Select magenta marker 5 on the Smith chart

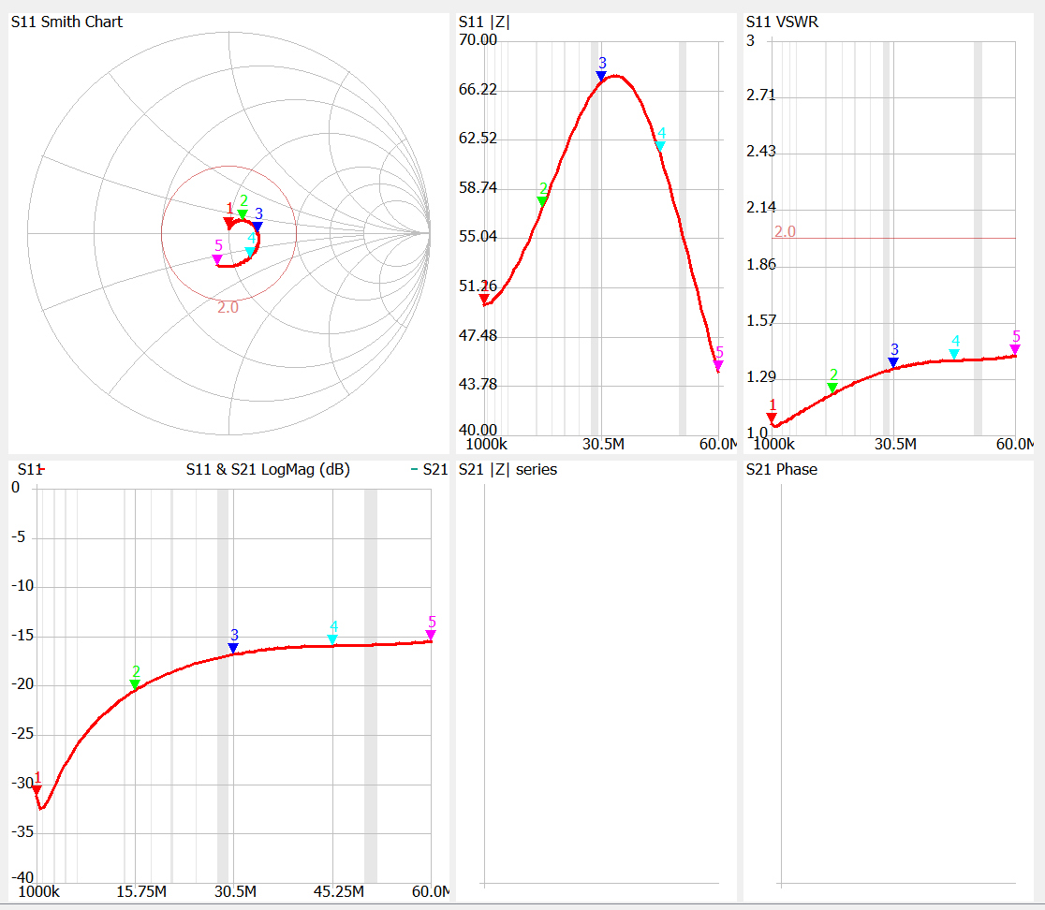point(217,259)
